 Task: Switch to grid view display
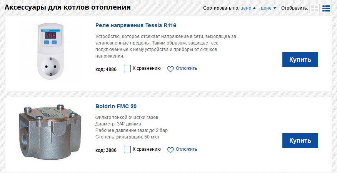tap(314, 8)
